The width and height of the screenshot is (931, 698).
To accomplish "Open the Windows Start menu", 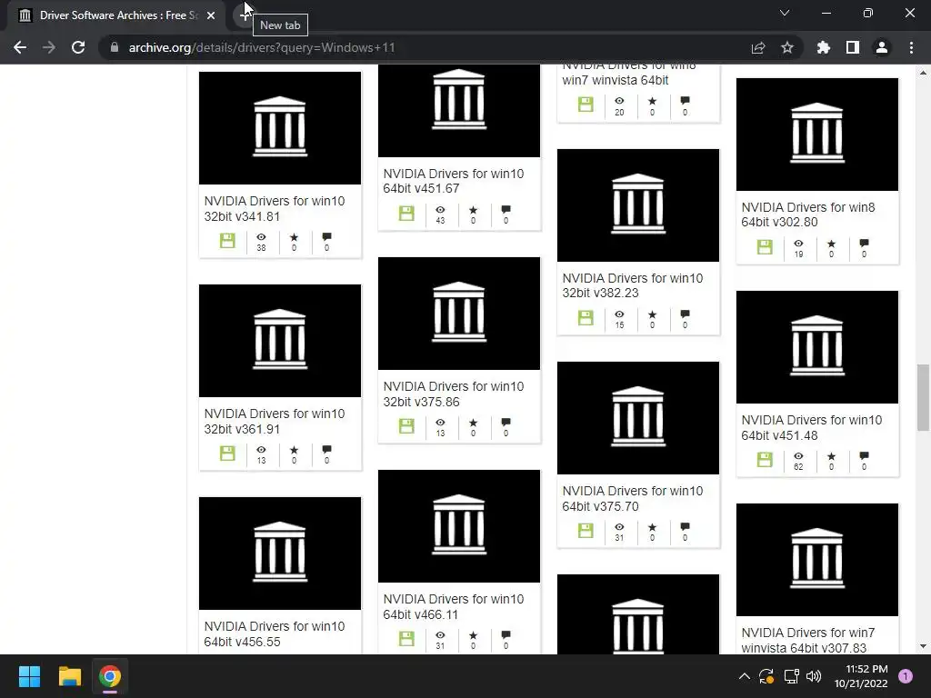I will coord(29,676).
